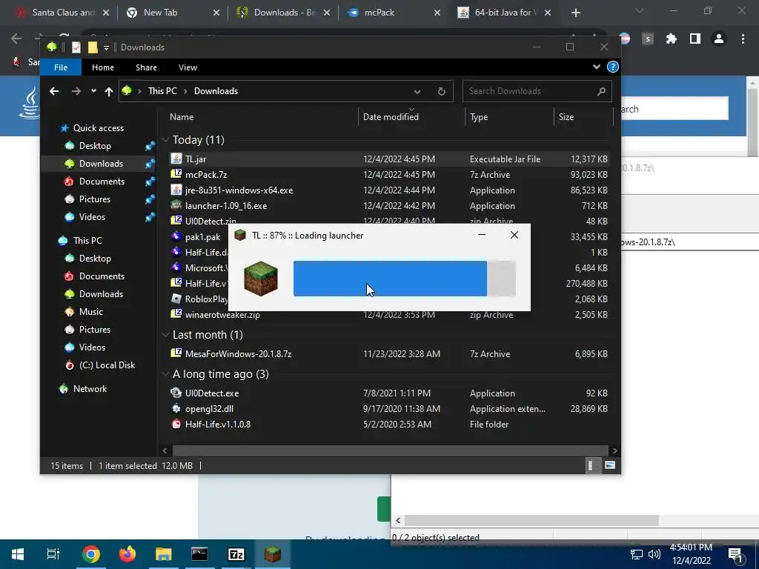Open Documents under Quick access

tap(102, 181)
